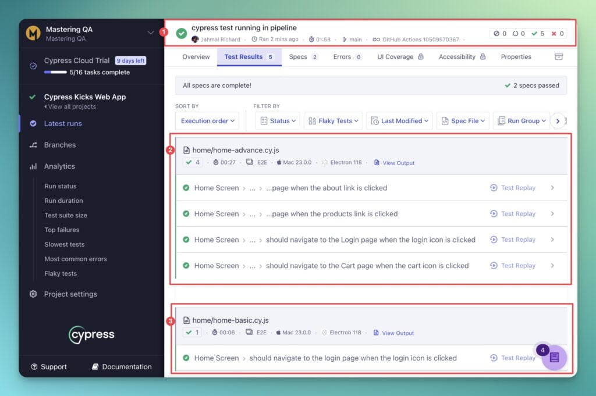Open Latest runs in sidebar
The width and height of the screenshot is (596, 396).
point(63,123)
